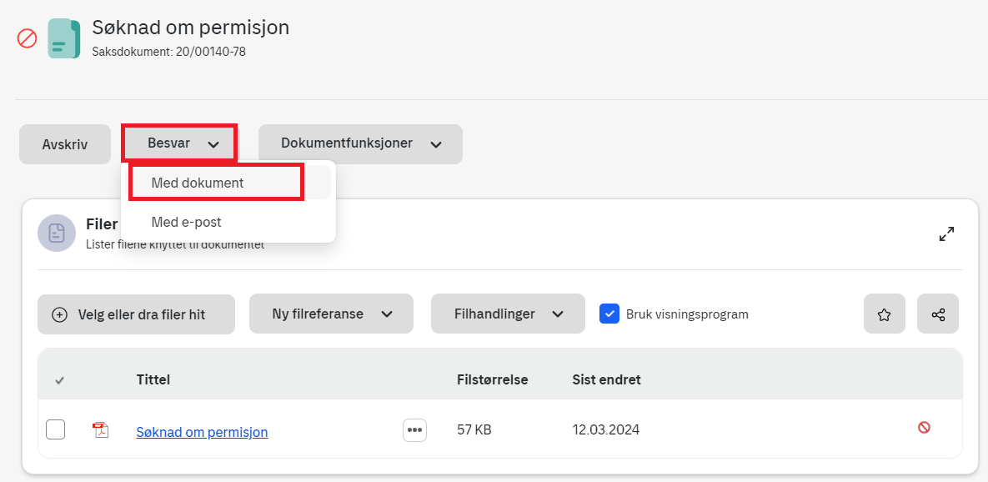
Task: Sort by the Sist endret column header
Action: pos(606,380)
